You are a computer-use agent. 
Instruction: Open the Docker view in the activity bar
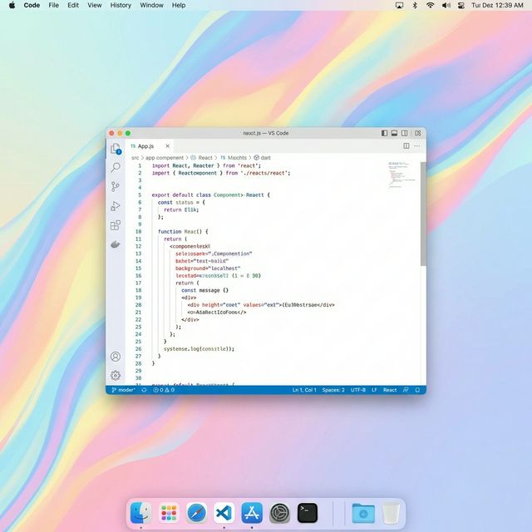pos(116,244)
